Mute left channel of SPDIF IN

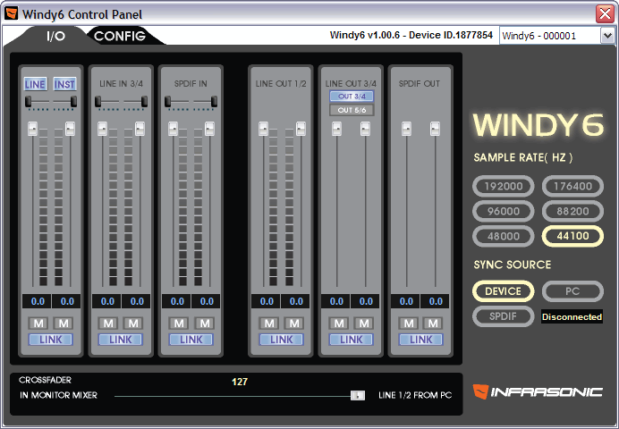179,324
